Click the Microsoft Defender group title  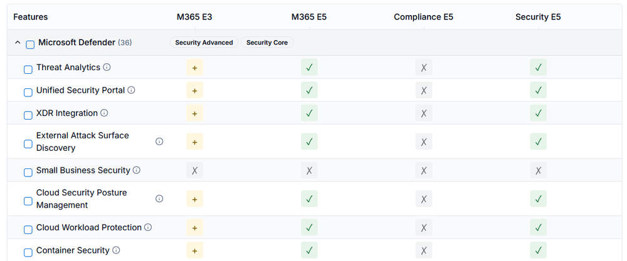pos(76,43)
